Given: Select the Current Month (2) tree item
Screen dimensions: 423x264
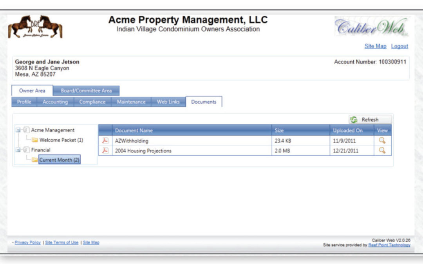Looking at the screenshot, I should [59, 160].
